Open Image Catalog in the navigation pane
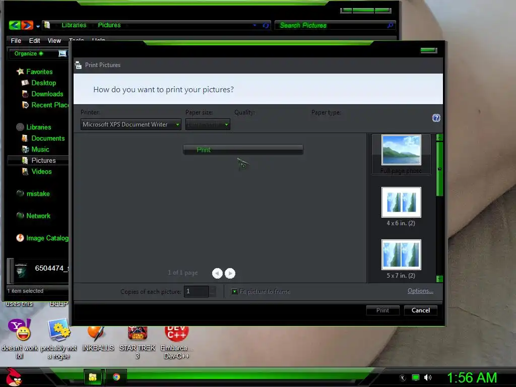The image size is (516, 387). tap(47, 238)
